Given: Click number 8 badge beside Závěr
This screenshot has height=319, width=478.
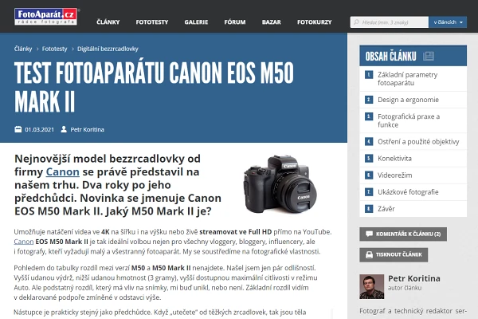Looking at the screenshot, I should coord(369,209).
